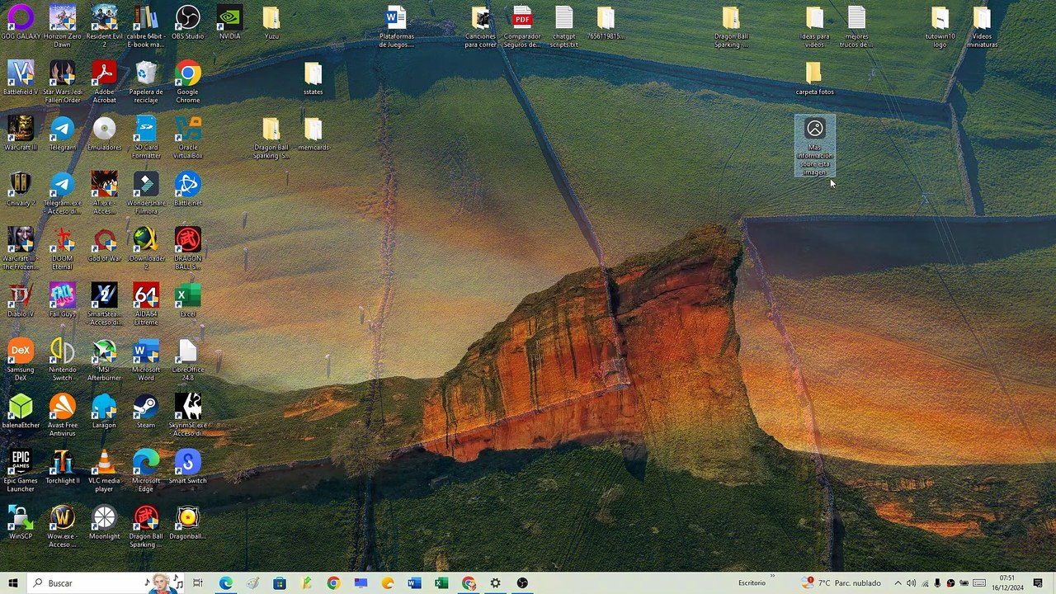Open the weather widget showing 7°C
Screen dimensions: 1056x594
[841, 583]
